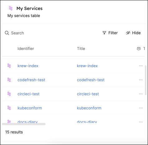The image size is (148, 145).
Task: Sort by the Title column header
Action: pyautogui.click(x=81, y=49)
